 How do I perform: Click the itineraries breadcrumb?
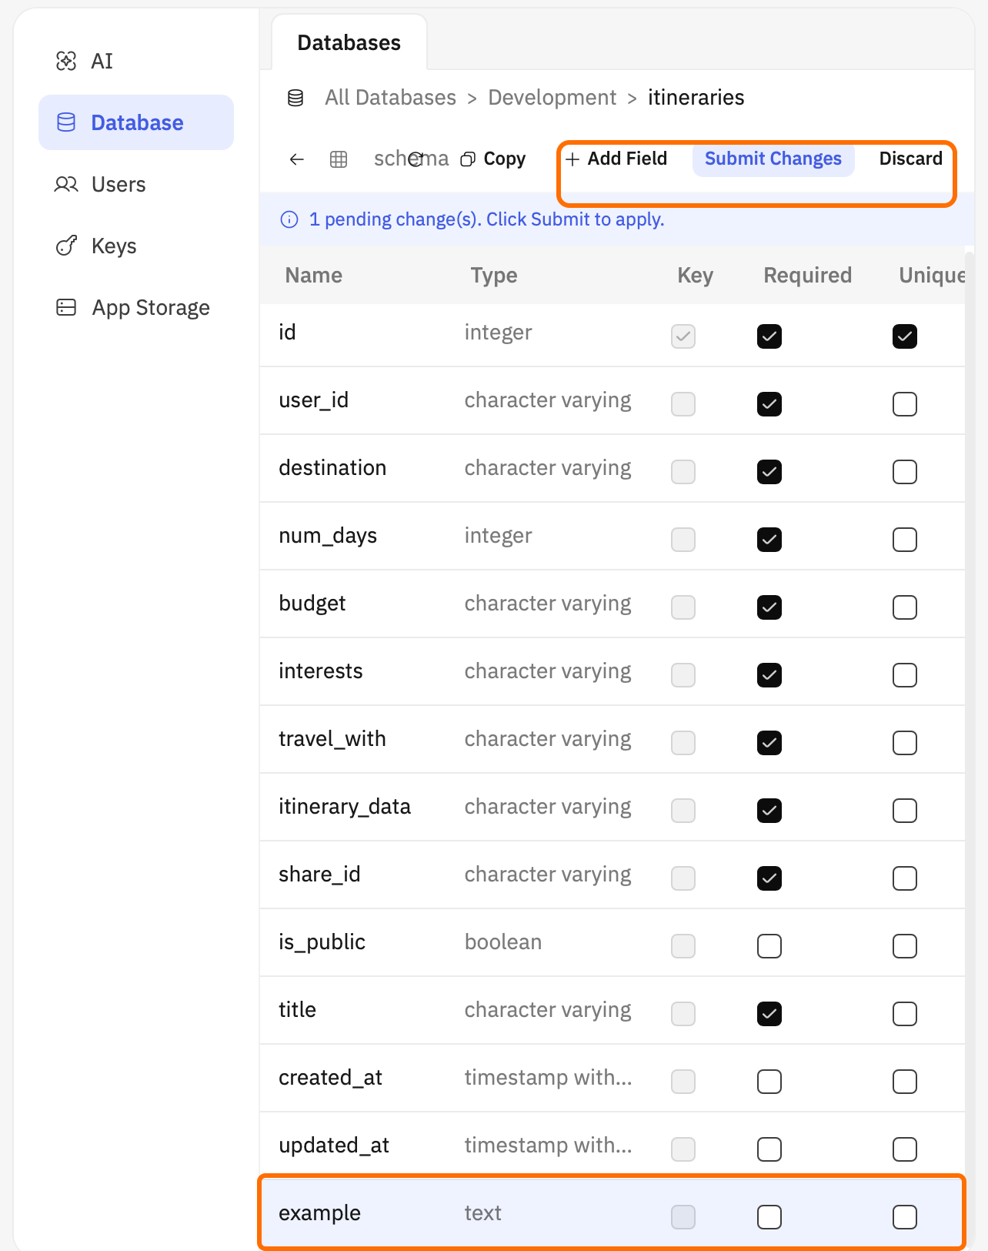pyautogui.click(x=696, y=98)
